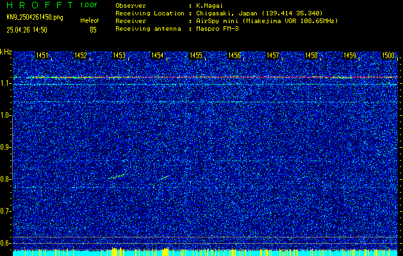The image size is (403, 256).
Task: Click the 1457 time marker
Action: coord(273,55)
